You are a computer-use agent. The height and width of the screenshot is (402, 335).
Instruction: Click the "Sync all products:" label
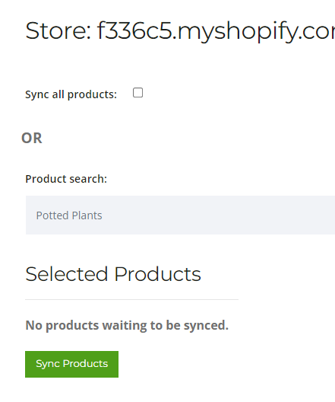coord(71,94)
